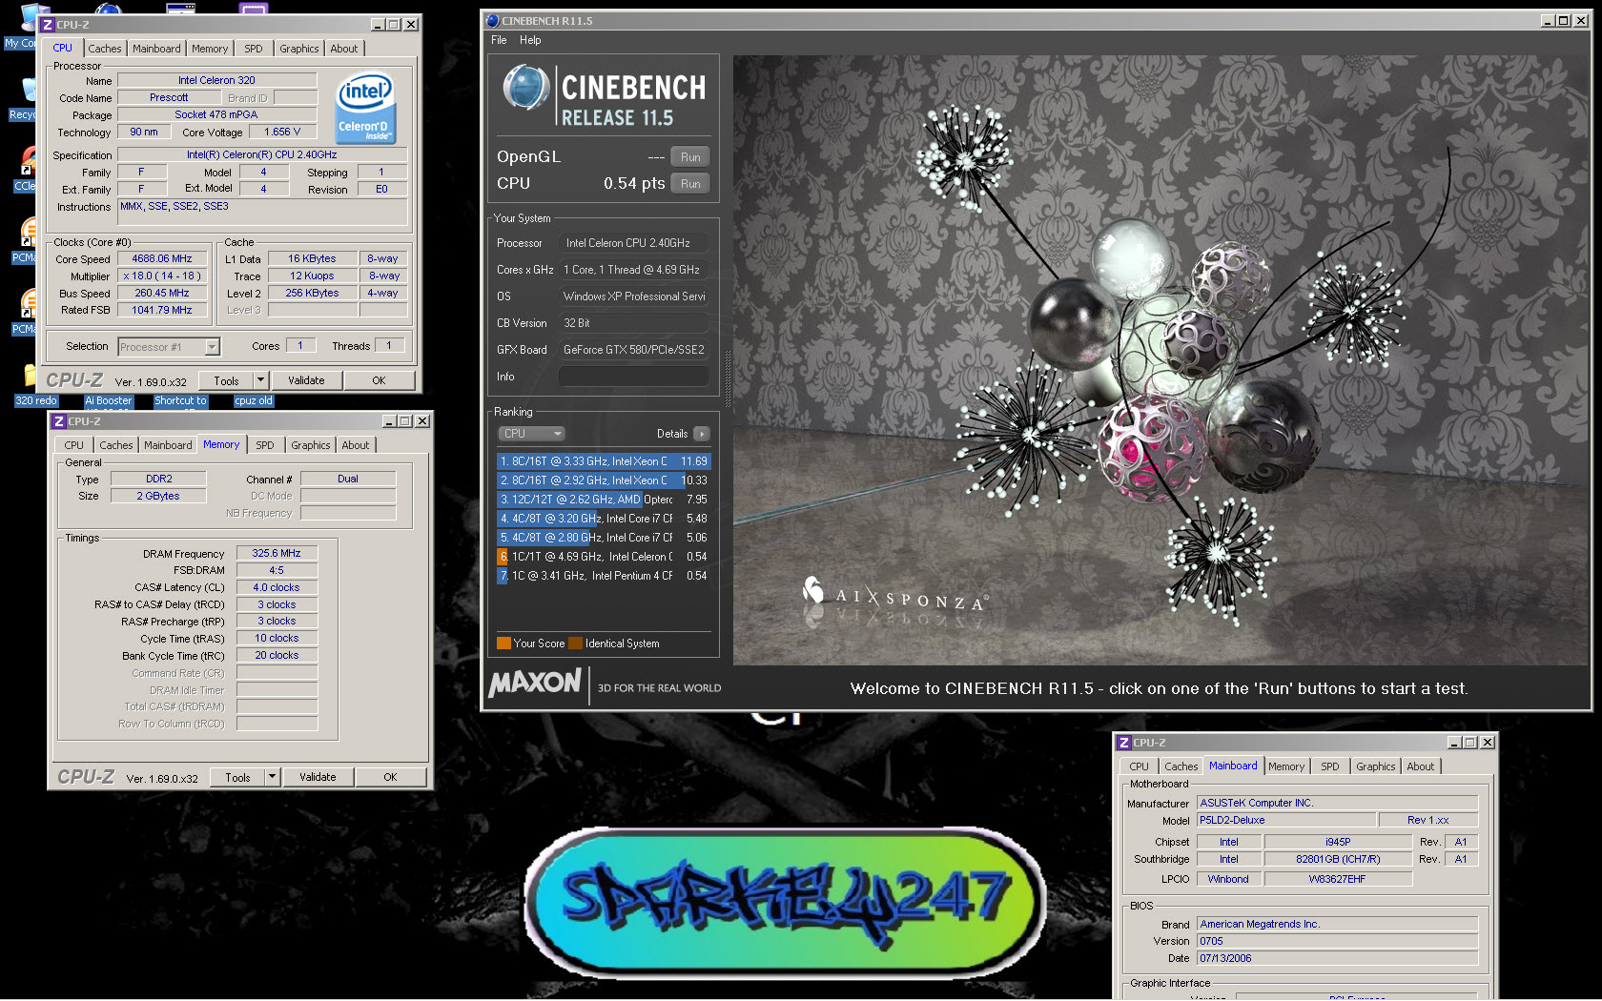The width and height of the screenshot is (1602, 1001).
Task: Click the Multiplier value x 18.0
Action: tap(162, 276)
